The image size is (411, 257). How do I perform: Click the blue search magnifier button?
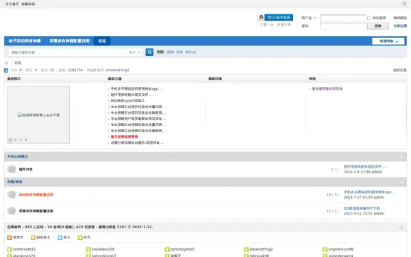(149, 52)
